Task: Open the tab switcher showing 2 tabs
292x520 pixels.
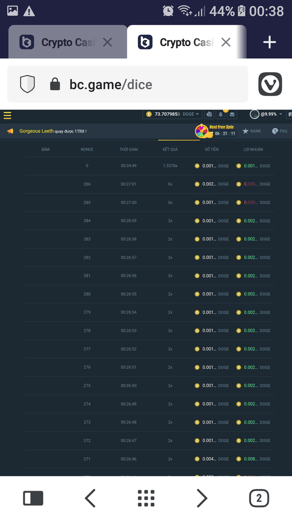Action: [259, 498]
